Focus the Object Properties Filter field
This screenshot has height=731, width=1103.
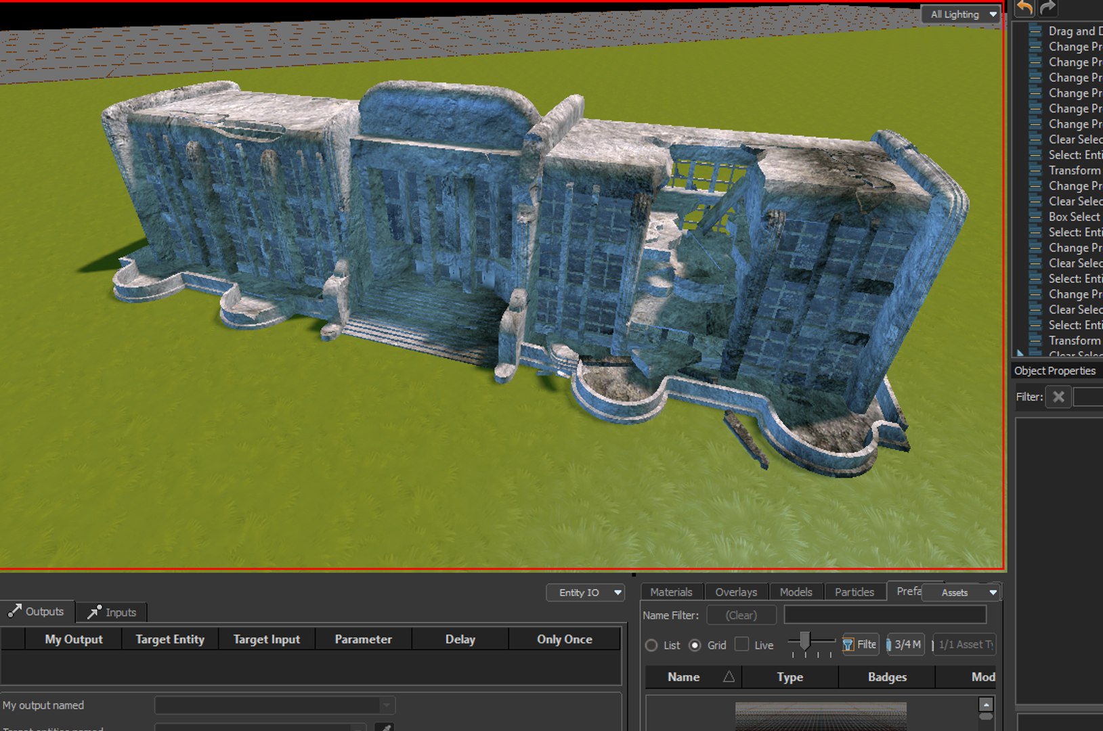1089,397
